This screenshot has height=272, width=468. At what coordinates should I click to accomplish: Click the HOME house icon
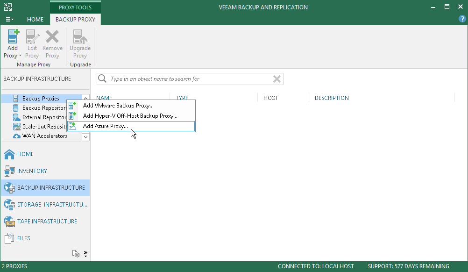point(9,154)
